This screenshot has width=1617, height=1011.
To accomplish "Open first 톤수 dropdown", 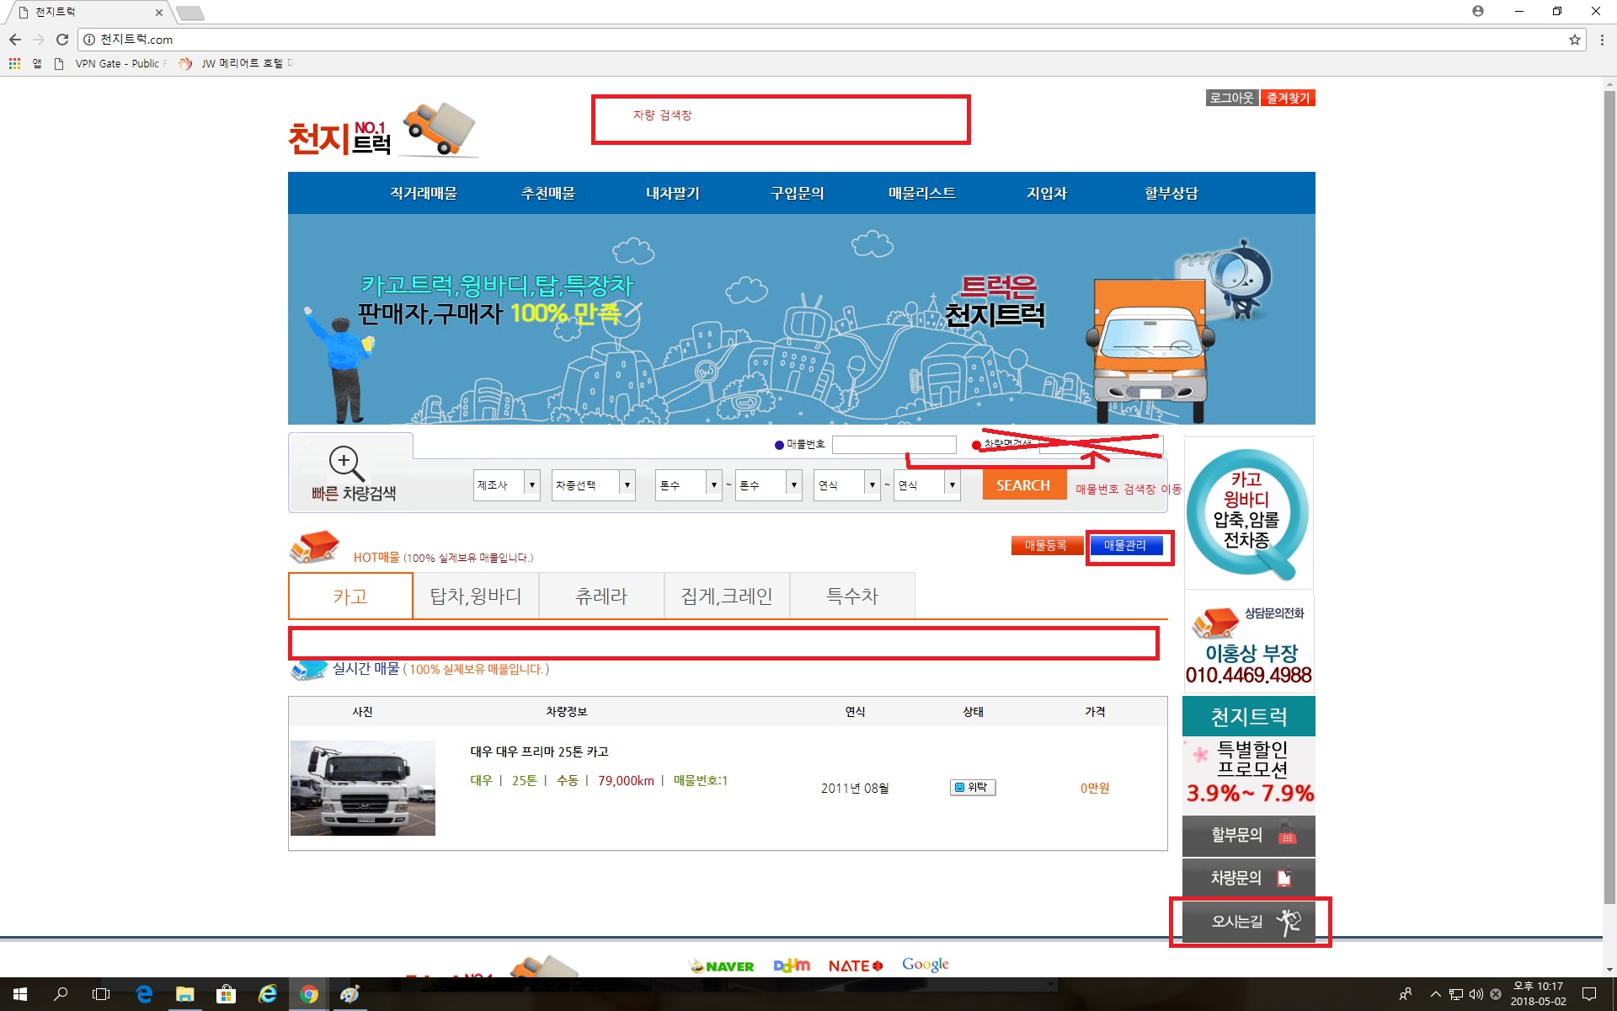I will 688,485.
